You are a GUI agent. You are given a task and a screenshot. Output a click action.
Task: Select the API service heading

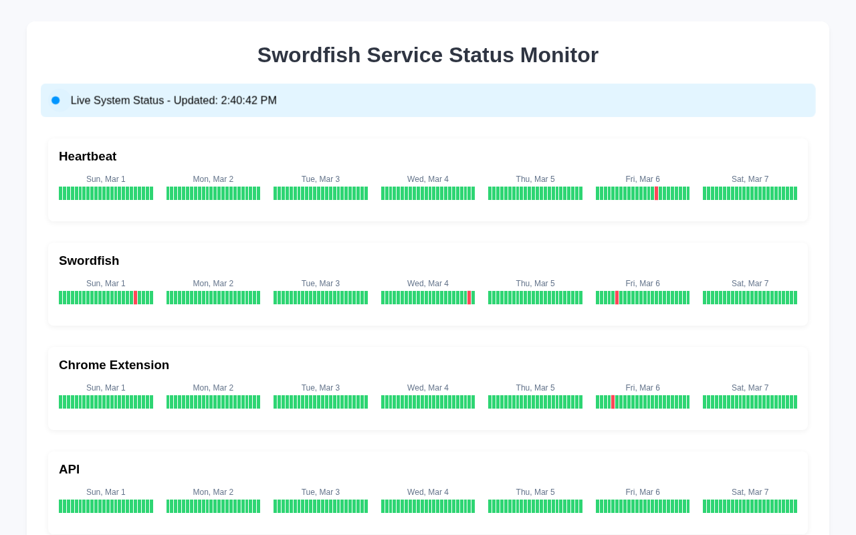click(69, 469)
